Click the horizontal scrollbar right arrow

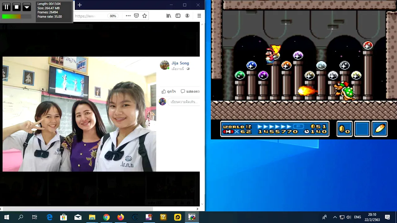[x=198, y=209]
